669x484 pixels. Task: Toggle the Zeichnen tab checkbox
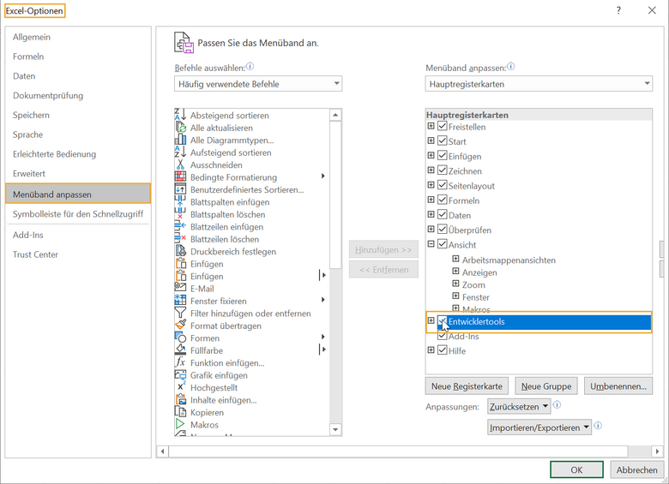[443, 170]
